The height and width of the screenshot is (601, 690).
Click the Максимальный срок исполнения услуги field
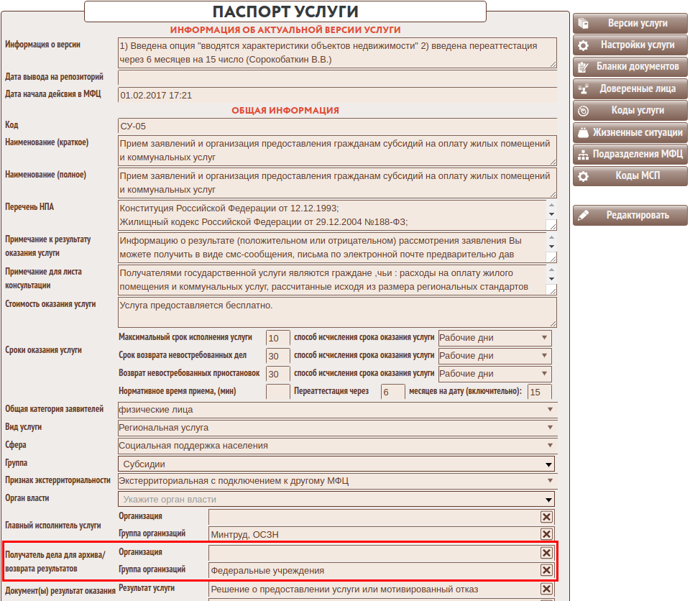pos(277,338)
